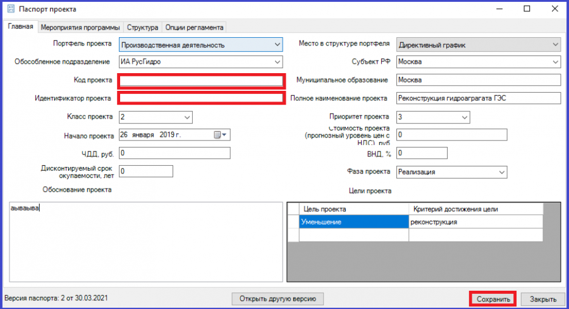Select the реконструкция criterion cell
Viewport: 569px width, 309px height.
(x=475, y=222)
